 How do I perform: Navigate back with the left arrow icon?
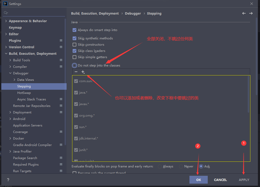pyautogui.click(x=244, y=13)
